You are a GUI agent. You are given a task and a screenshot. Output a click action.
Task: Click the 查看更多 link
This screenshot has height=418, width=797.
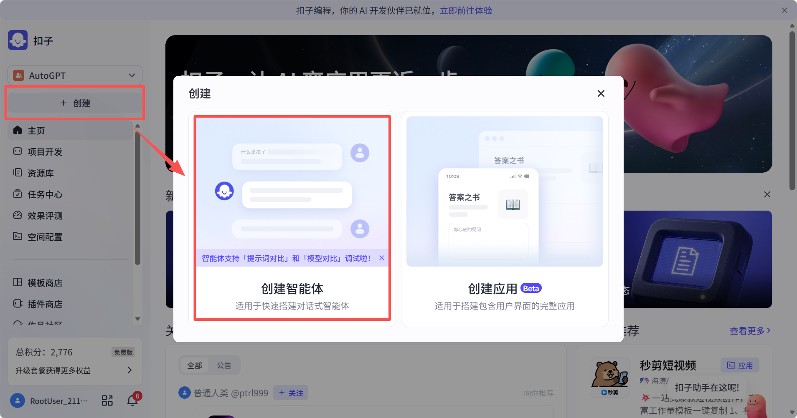click(750, 331)
